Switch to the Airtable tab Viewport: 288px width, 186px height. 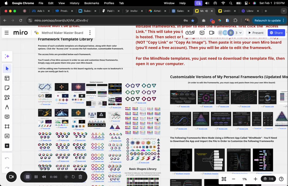tap(157, 11)
